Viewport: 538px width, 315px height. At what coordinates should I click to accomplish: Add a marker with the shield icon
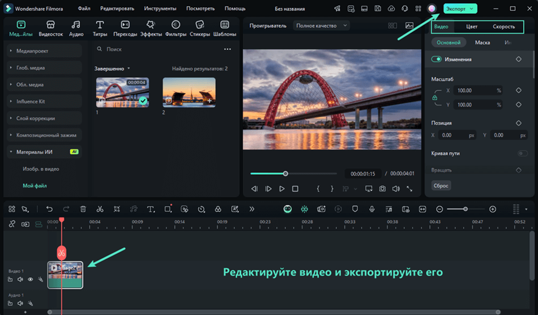click(355, 209)
